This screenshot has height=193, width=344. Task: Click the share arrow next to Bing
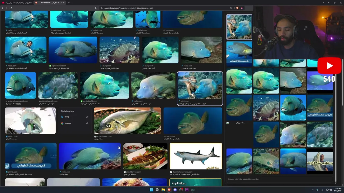87,117
